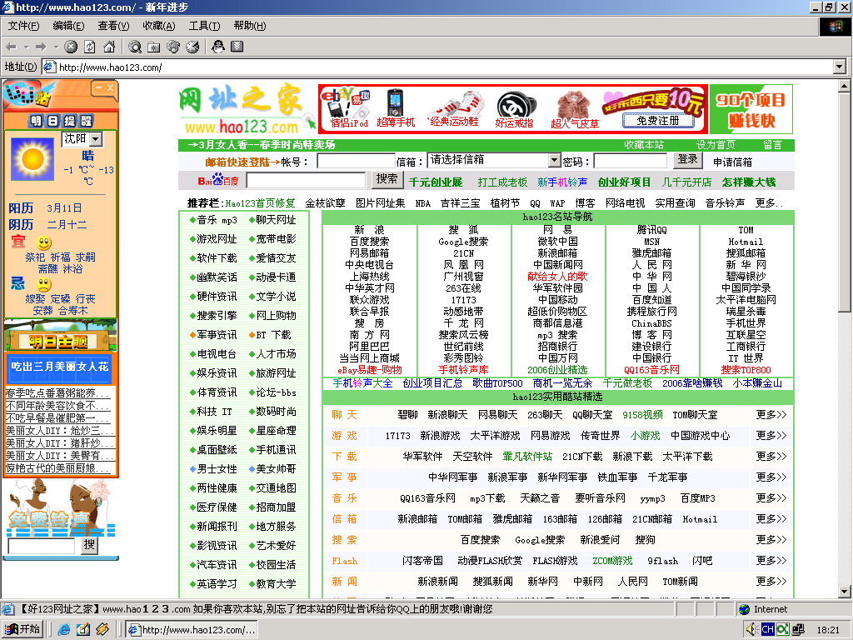Click into the 帐号 account input field
Image resolution: width=853 pixels, height=640 pixels.
coord(356,161)
